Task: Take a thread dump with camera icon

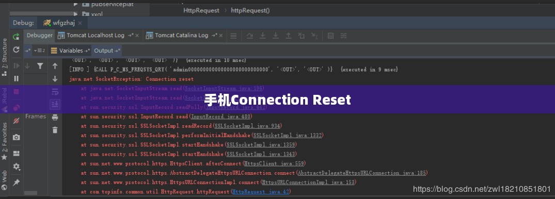Action: pyautogui.click(x=16, y=137)
